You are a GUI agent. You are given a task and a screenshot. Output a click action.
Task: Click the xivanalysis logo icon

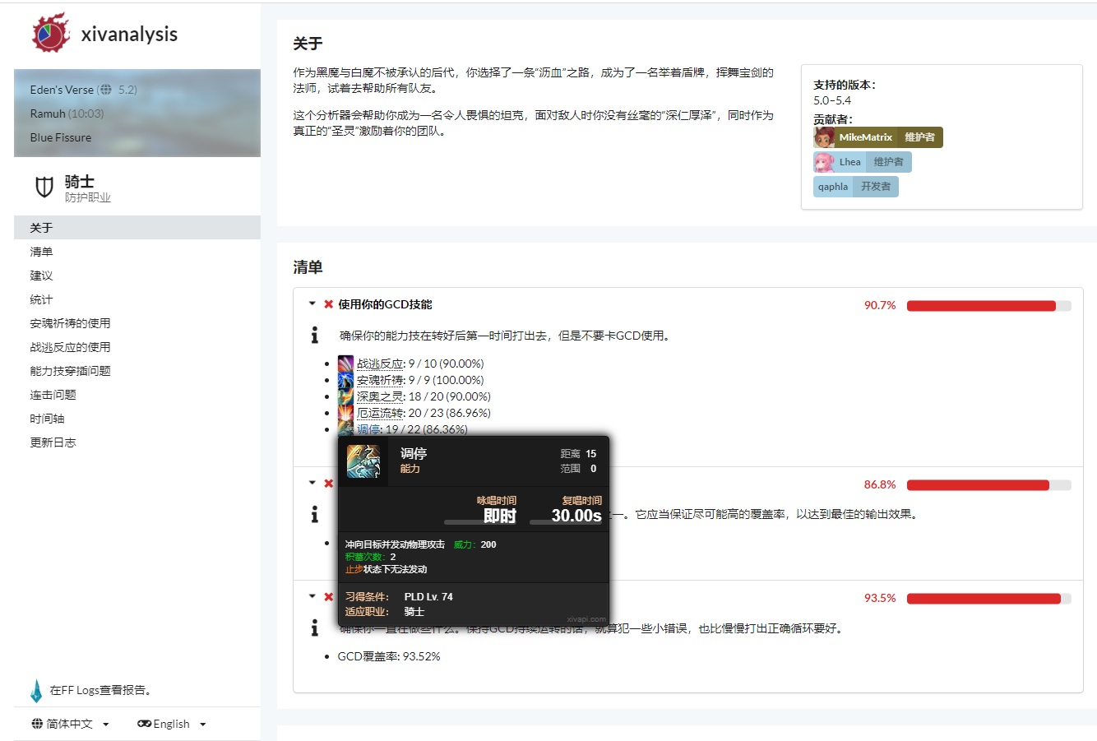tap(51, 34)
